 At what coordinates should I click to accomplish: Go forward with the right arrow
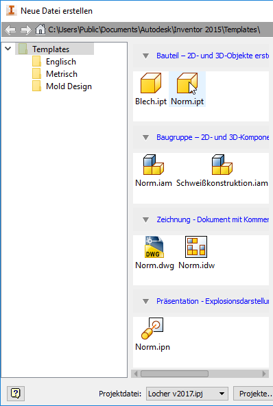25,29
